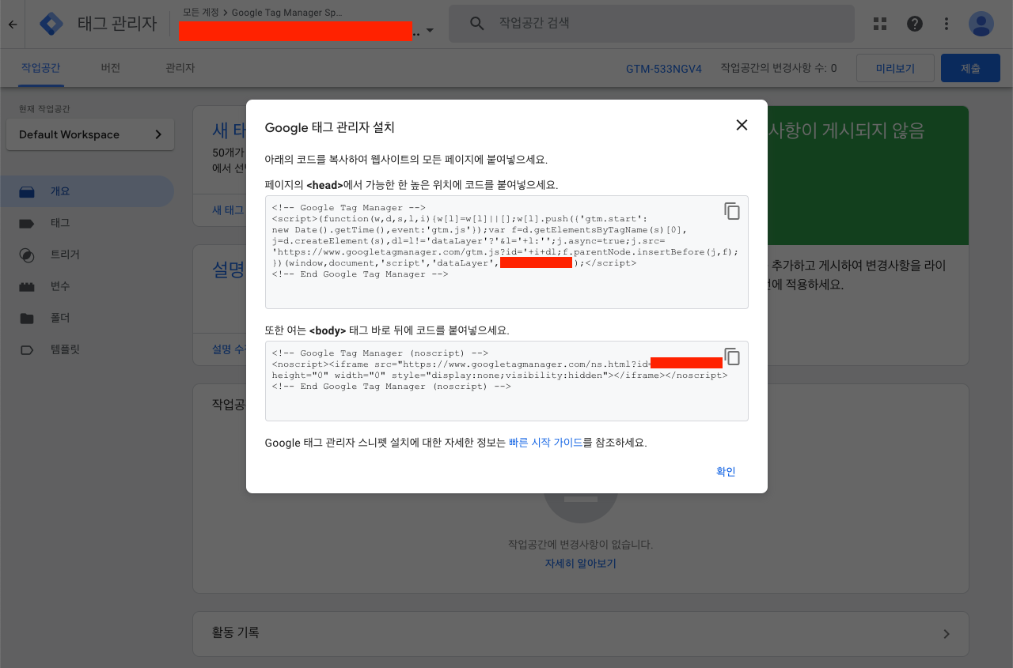
Task: Open the account container dropdown arrow
Action: coord(430,31)
